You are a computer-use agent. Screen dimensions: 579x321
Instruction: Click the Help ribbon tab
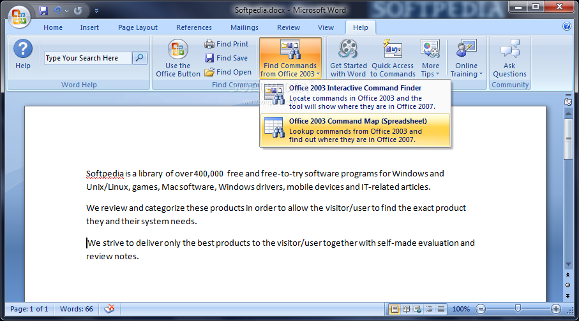click(361, 27)
